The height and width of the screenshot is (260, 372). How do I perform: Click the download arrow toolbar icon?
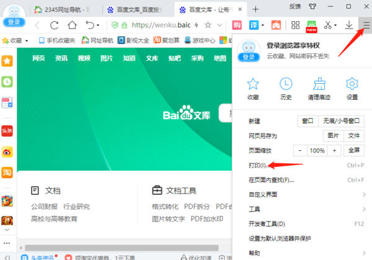349,25
